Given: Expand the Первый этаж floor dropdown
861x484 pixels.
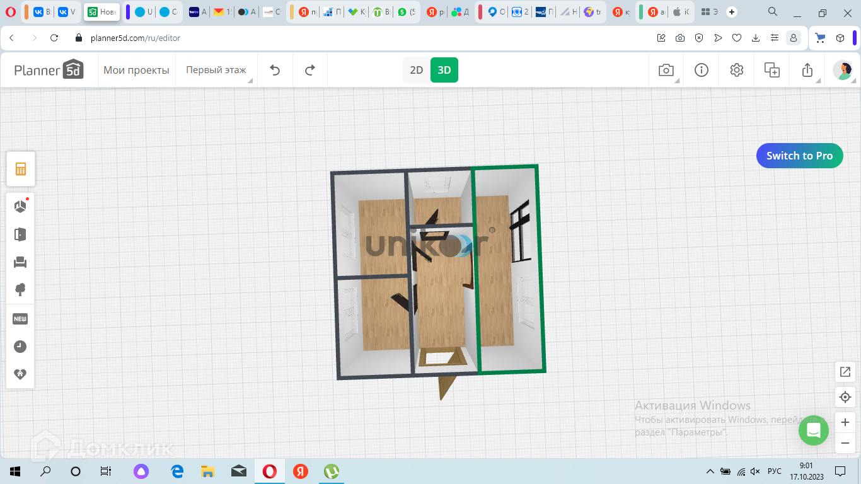Looking at the screenshot, I should point(216,70).
